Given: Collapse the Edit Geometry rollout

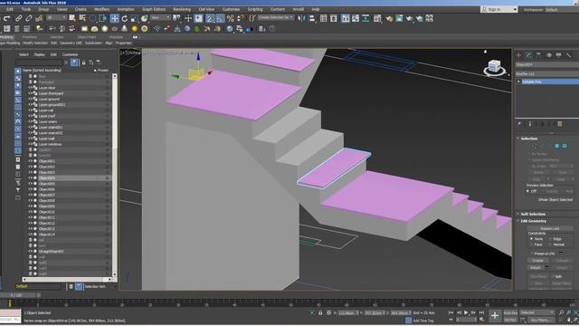Looking at the screenshot, I should [533, 221].
